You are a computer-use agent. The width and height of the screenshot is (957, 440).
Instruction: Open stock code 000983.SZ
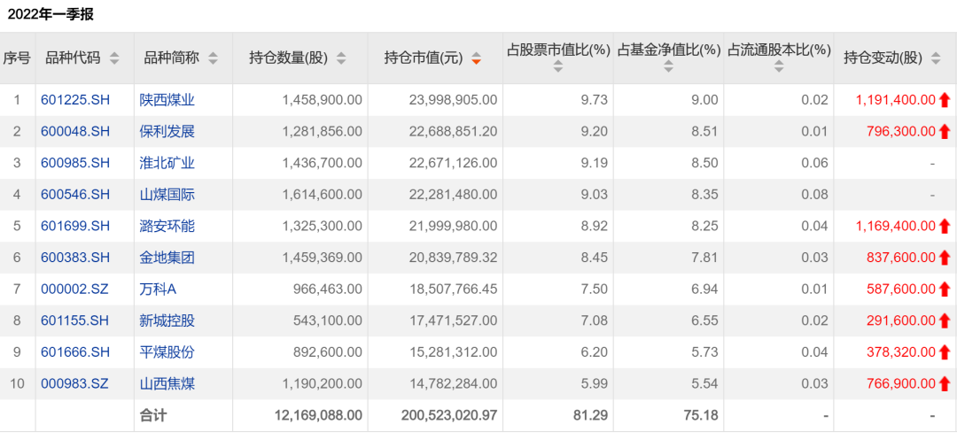coord(74,383)
